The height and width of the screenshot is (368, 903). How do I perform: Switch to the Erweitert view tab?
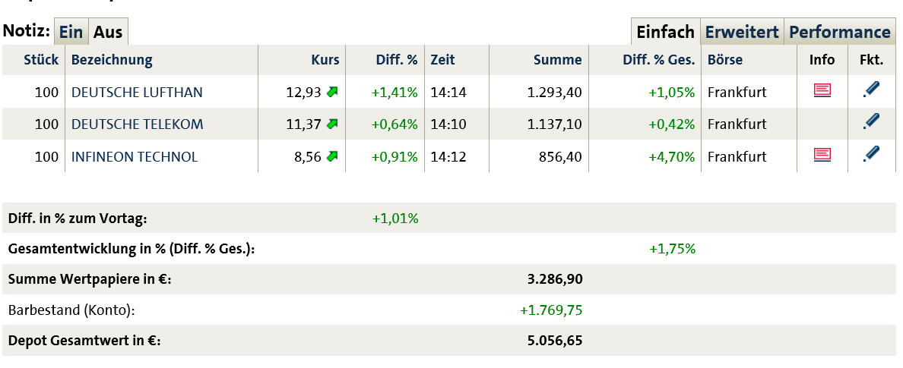point(742,32)
